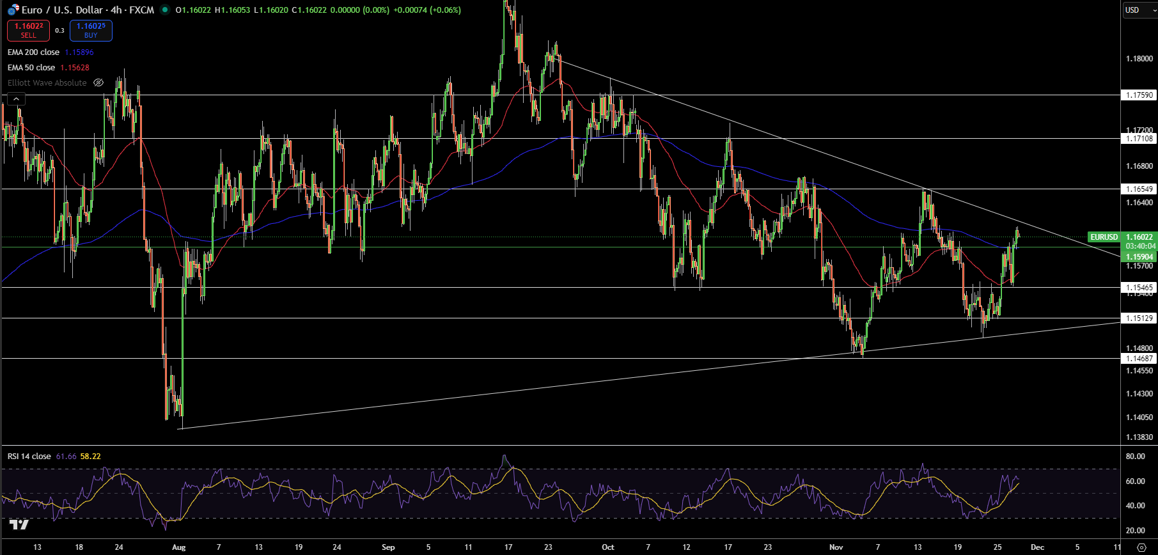Screen dimensions: 1158x555
Task: Open chart settings gear icon
Action: click(1141, 547)
